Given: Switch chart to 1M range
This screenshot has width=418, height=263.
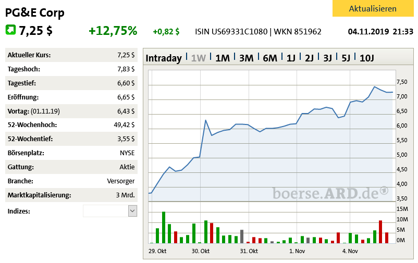Looking at the screenshot, I should [x=223, y=58].
